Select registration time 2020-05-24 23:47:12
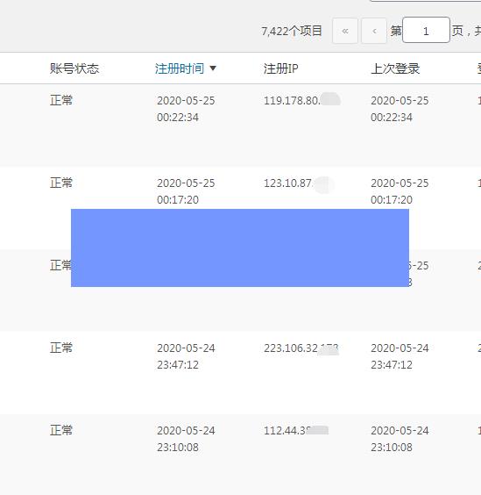Screen dimensions: 481x495 (x=186, y=356)
